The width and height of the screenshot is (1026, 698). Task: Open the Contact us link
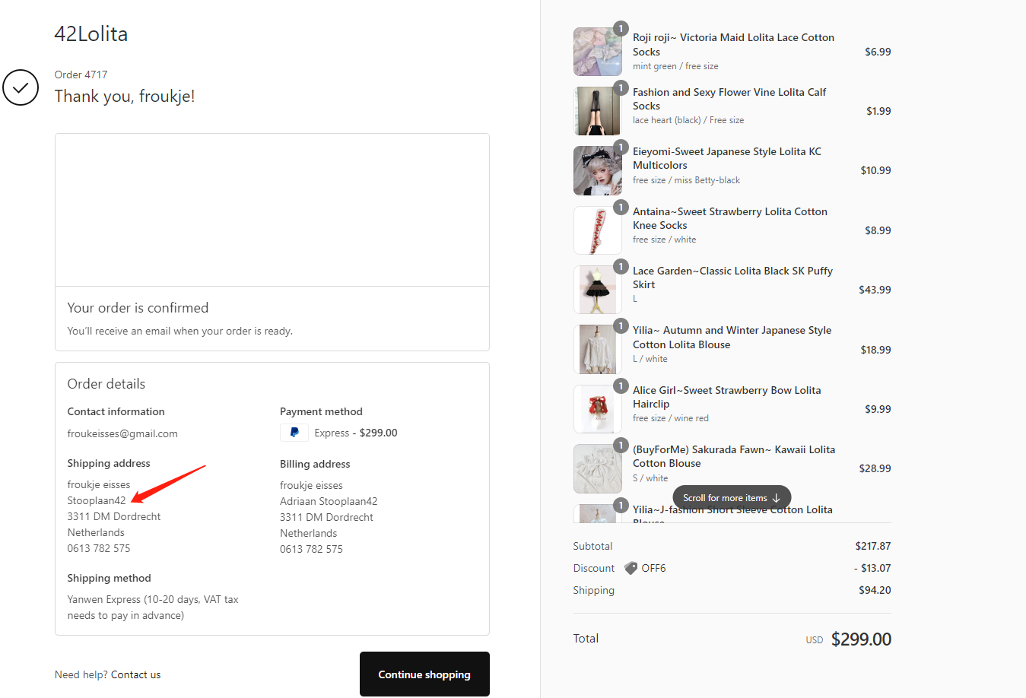[x=135, y=674]
